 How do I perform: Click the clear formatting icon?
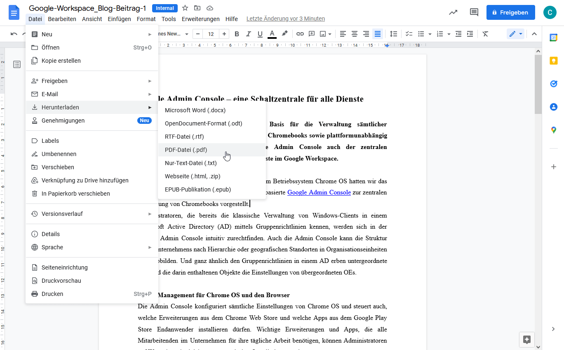(x=485, y=34)
